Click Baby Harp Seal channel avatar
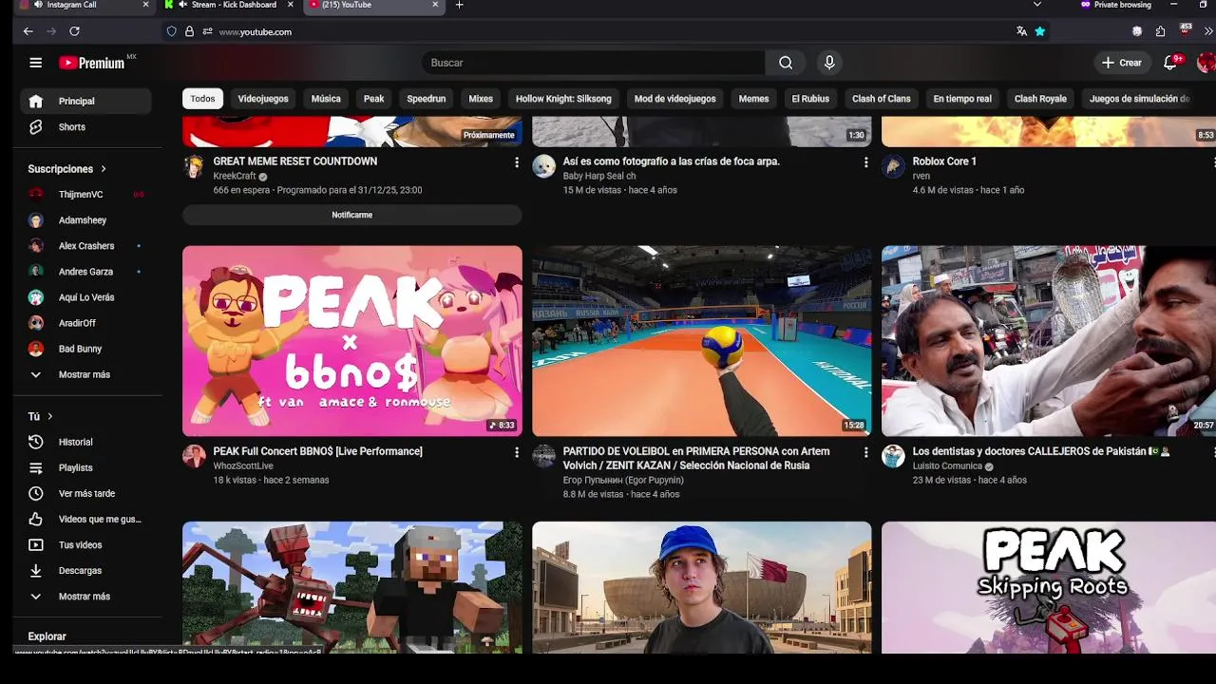Screen dimensions: 1216x684 click(x=543, y=167)
